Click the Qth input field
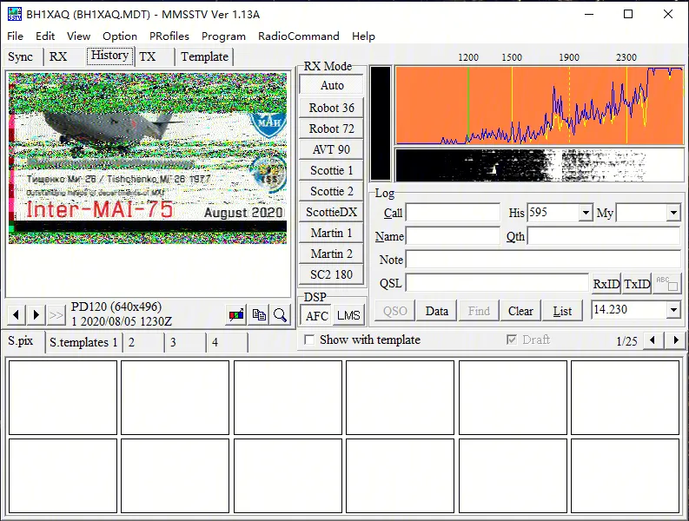Viewport: 689px width, 521px height. (604, 236)
